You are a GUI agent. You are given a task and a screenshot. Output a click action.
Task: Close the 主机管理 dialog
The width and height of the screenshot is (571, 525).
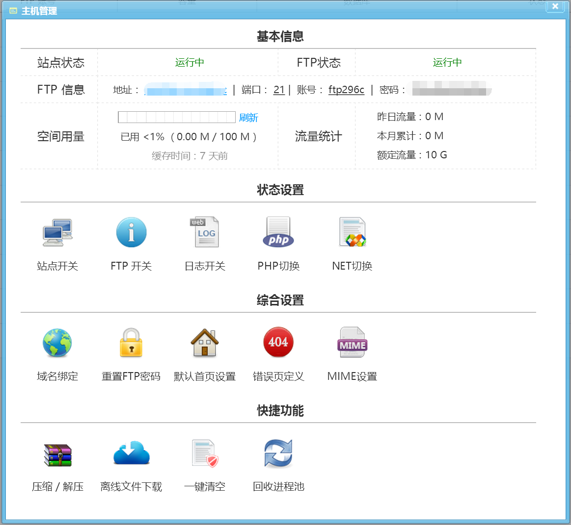(x=555, y=7)
